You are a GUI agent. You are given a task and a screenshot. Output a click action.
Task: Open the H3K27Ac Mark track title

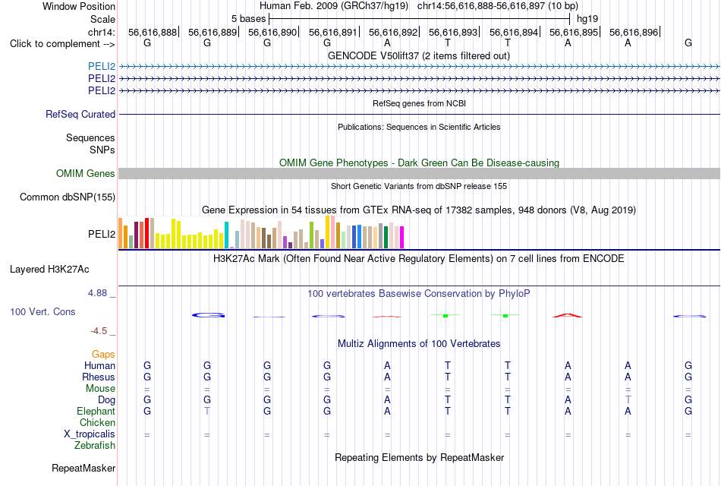pyautogui.click(x=419, y=259)
